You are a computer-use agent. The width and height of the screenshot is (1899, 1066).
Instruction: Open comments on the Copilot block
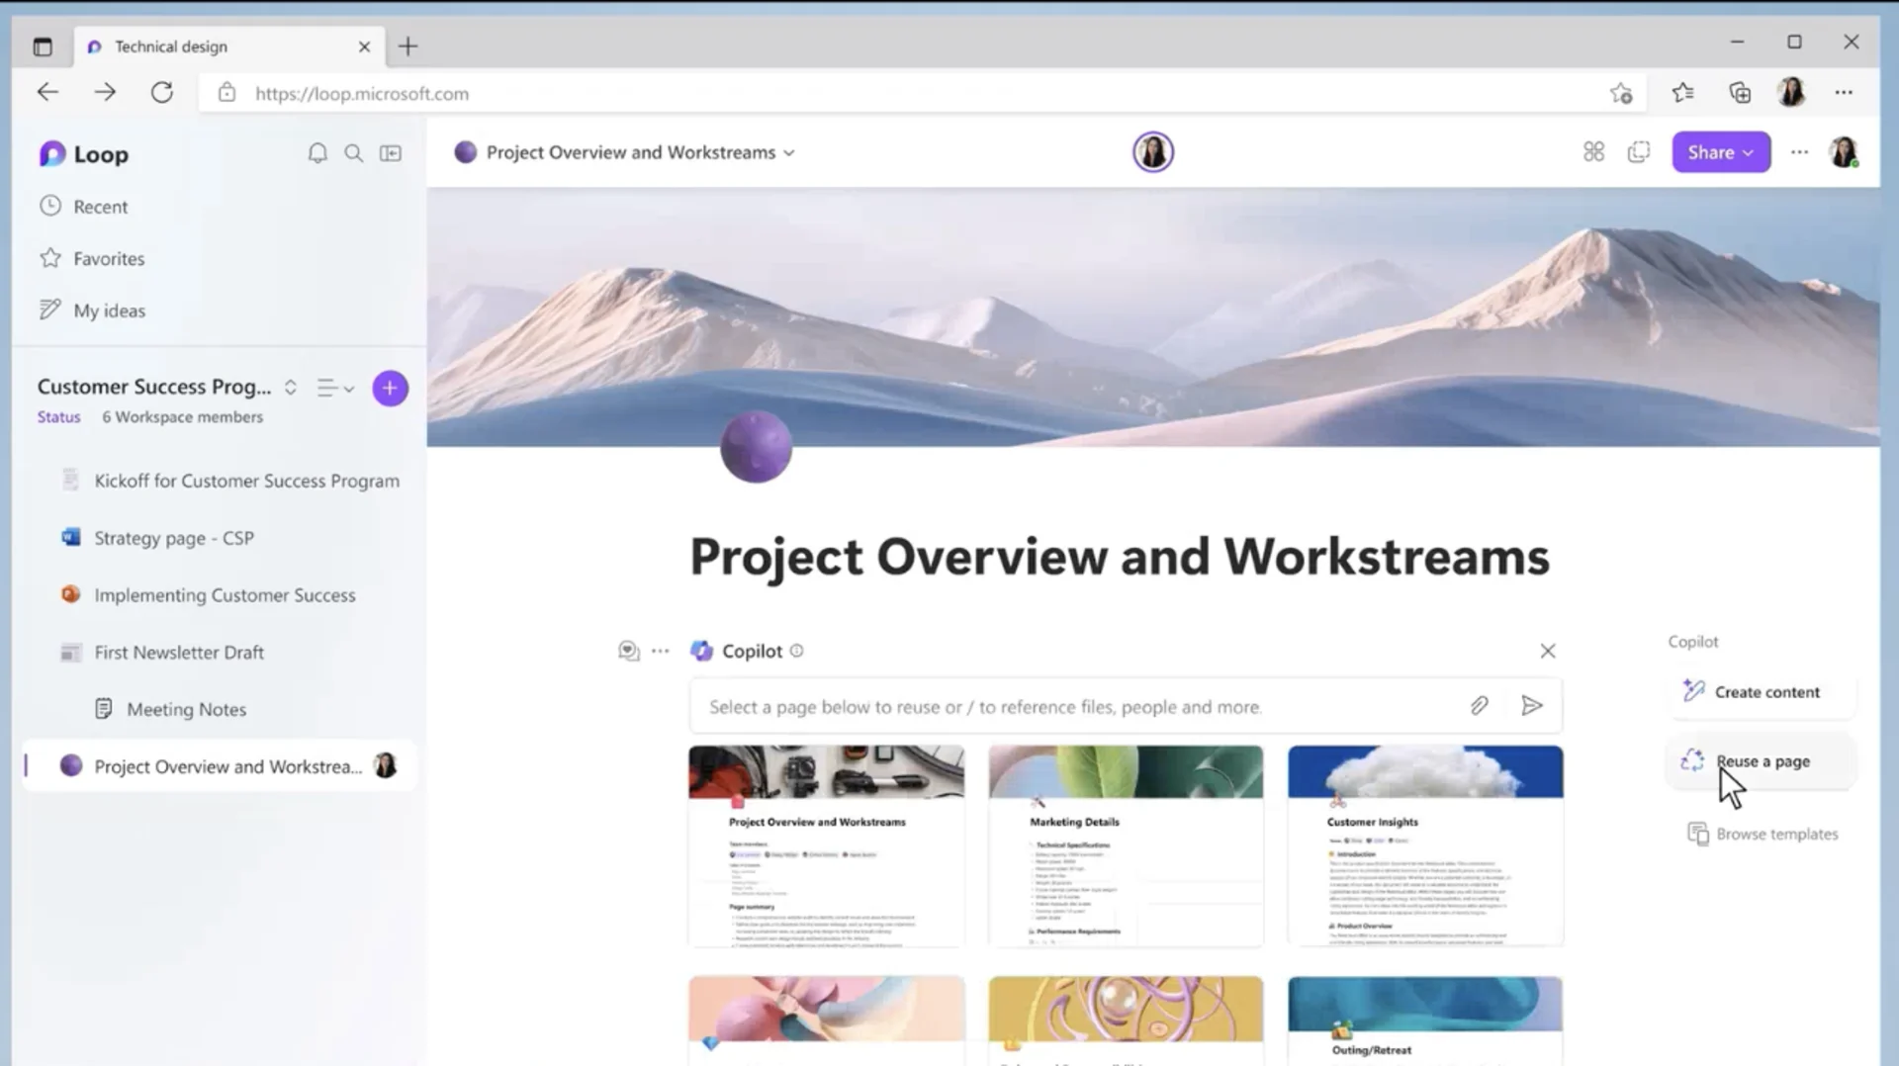[629, 651]
